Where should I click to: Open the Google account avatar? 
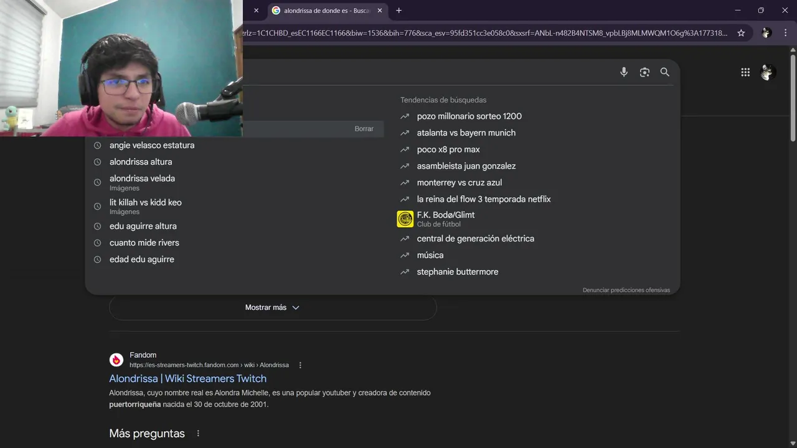tap(768, 72)
